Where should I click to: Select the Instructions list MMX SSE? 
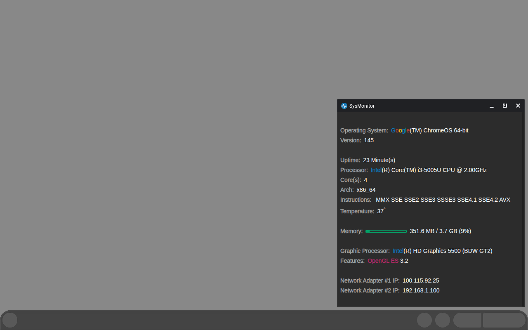click(x=443, y=200)
